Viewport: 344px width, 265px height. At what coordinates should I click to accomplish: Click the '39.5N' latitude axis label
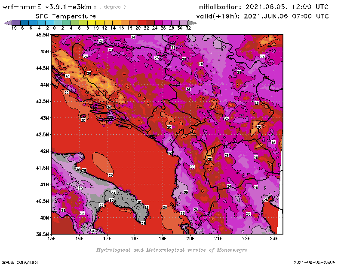(x=42, y=235)
